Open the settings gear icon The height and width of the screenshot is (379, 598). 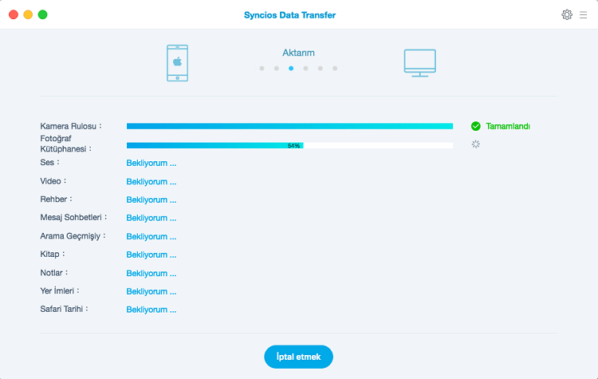pyautogui.click(x=567, y=14)
